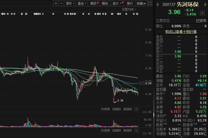The width and height of the screenshot is (208, 138).
Task: Go to previous stock arrow
Action: (x=158, y=5)
